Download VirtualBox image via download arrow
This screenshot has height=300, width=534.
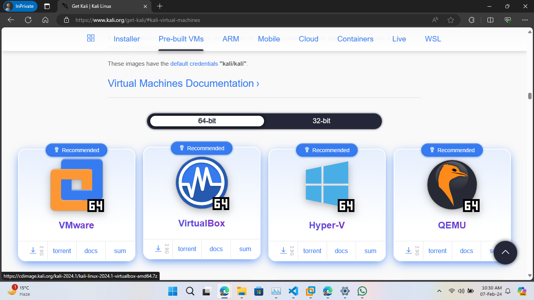click(158, 248)
